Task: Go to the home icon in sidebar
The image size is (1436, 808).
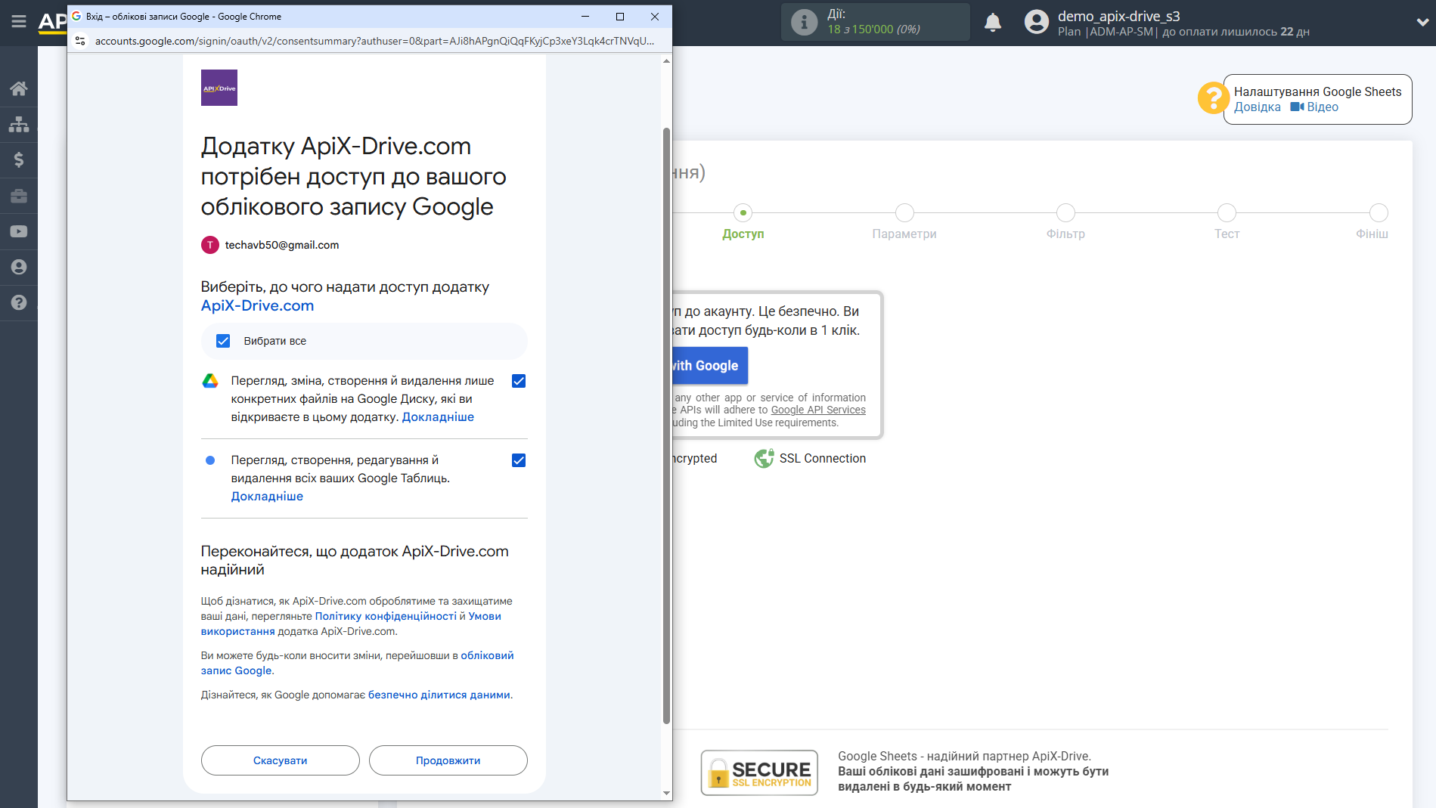Action: coord(18,88)
